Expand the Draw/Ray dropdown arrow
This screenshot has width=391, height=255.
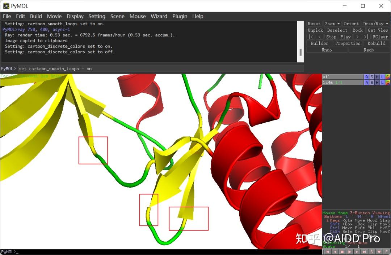[387, 23]
